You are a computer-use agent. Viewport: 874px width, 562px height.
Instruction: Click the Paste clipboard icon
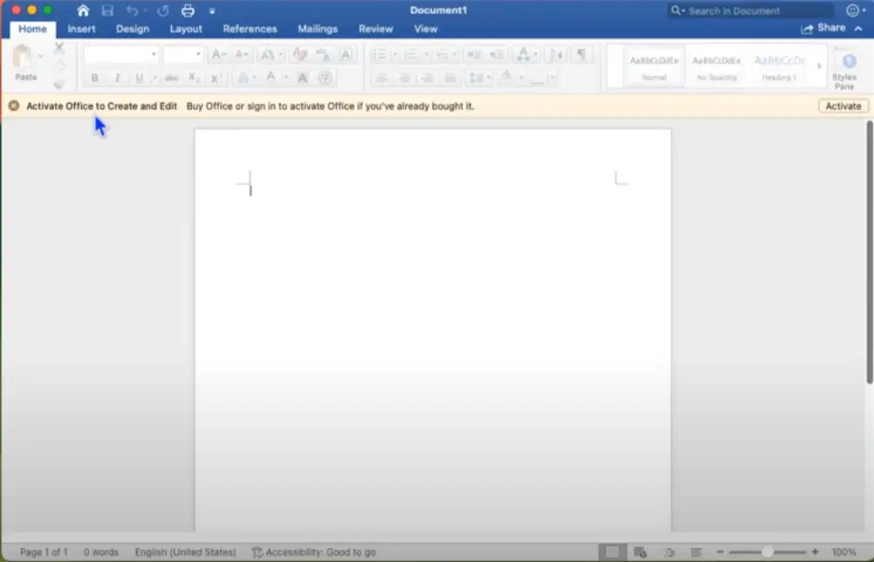point(24,58)
